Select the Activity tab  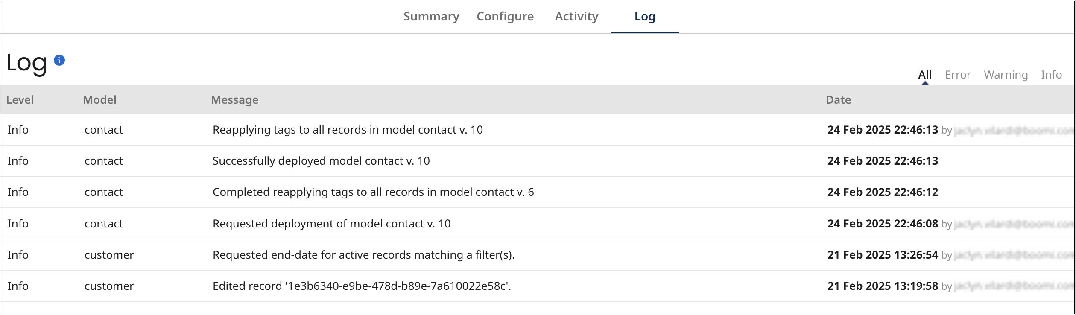tap(576, 16)
